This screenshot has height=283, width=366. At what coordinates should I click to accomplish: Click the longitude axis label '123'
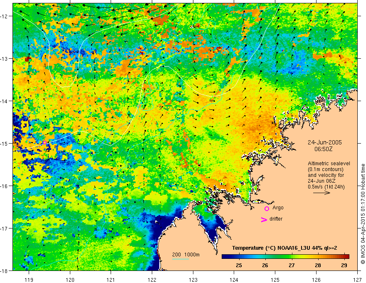pos(193,280)
